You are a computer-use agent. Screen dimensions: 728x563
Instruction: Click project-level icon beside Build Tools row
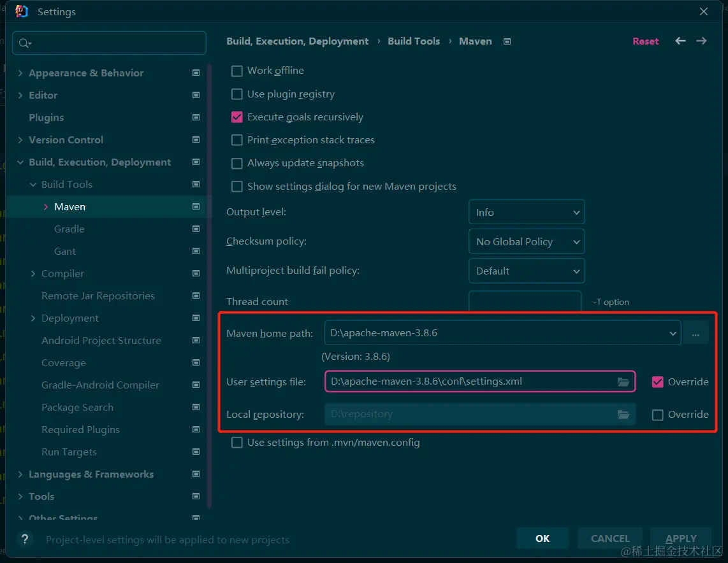(196, 184)
